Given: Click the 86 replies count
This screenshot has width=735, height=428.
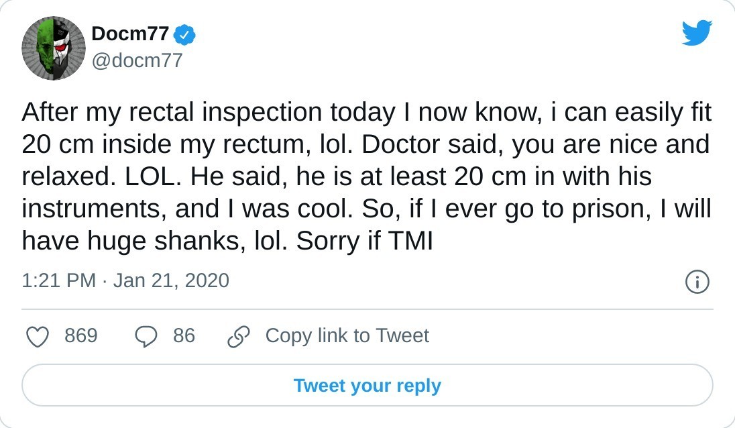Looking at the screenshot, I should 184,335.
